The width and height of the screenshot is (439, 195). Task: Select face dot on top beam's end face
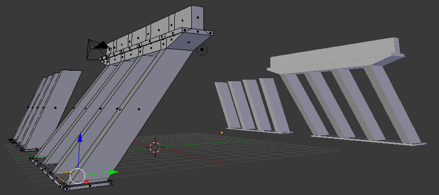click(x=198, y=18)
